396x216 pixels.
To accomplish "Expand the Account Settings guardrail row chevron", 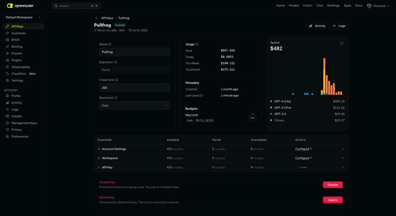I will (x=343, y=149).
